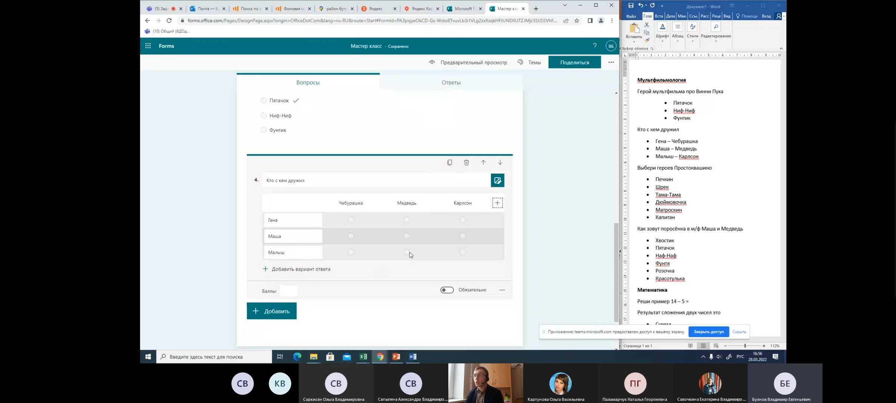
Task: Insert media with the question image icon
Action: pyautogui.click(x=497, y=180)
